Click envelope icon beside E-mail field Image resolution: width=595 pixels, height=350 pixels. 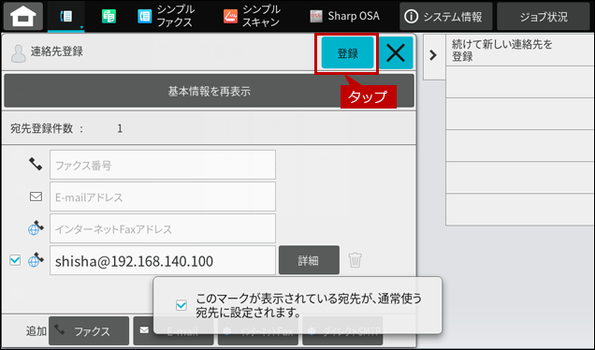coord(36,197)
